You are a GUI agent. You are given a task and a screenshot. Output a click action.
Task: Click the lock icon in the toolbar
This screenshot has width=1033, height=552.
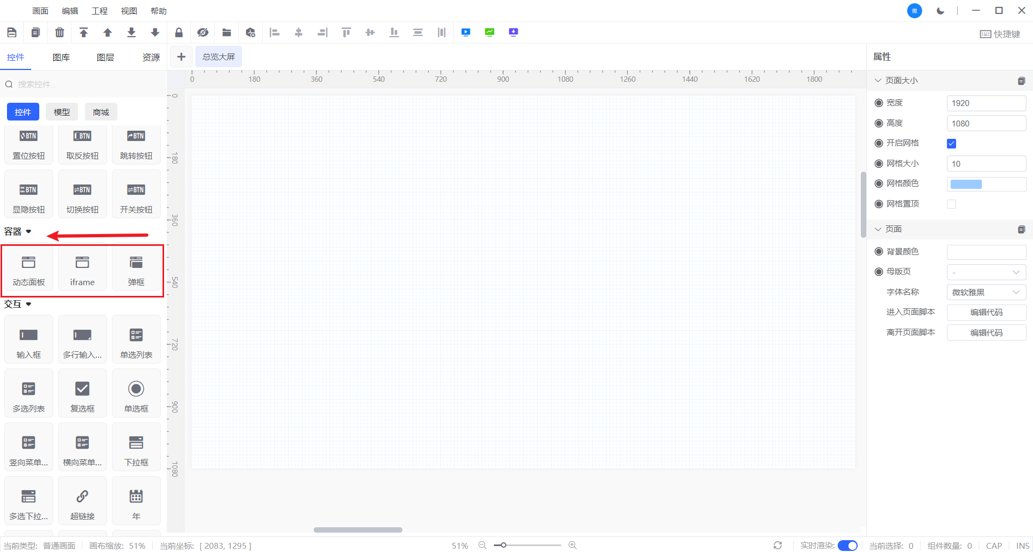click(x=179, y=32)
